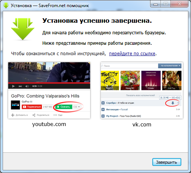This screenshot has height=173, width=191.
Task: Click the youtube.com example thumbnail
Action: pos(49,90)
